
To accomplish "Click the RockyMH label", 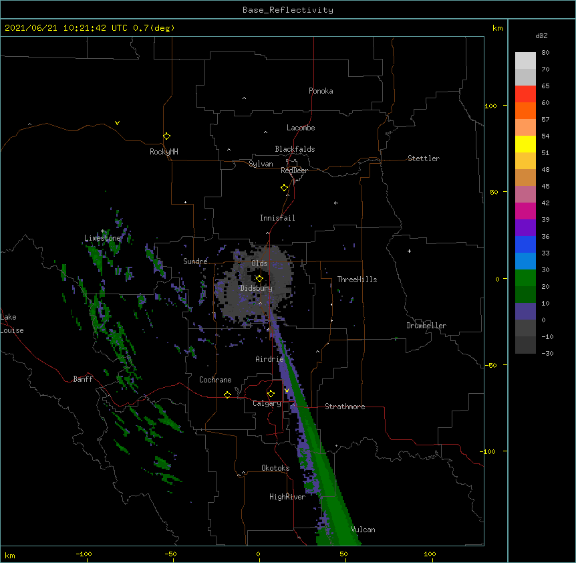I will (x=164, y=152).
